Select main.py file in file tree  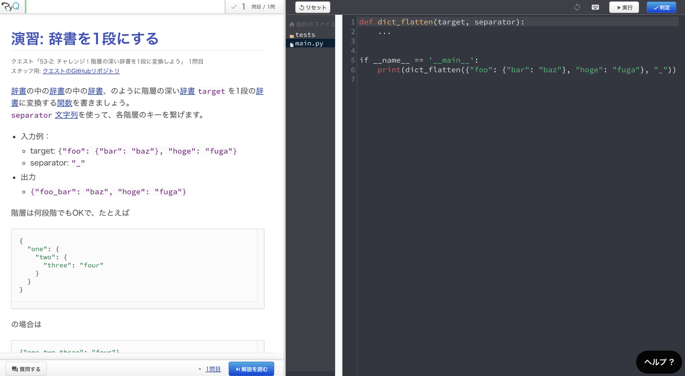[x=309, y=43]
